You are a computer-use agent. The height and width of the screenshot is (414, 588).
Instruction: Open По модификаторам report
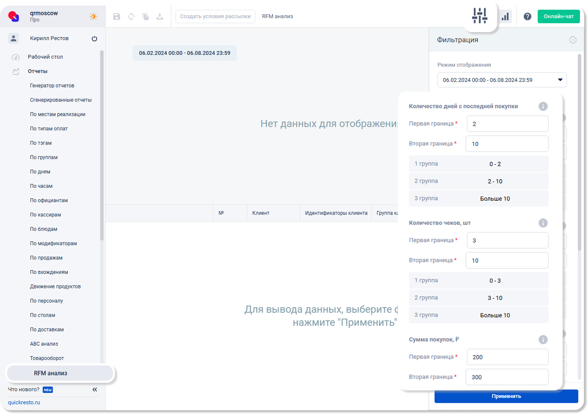click(53, 244)
